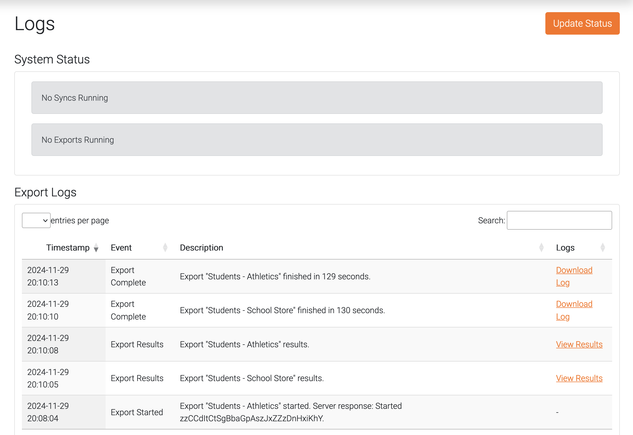Focus the Export Logs search field

(559, 220)
